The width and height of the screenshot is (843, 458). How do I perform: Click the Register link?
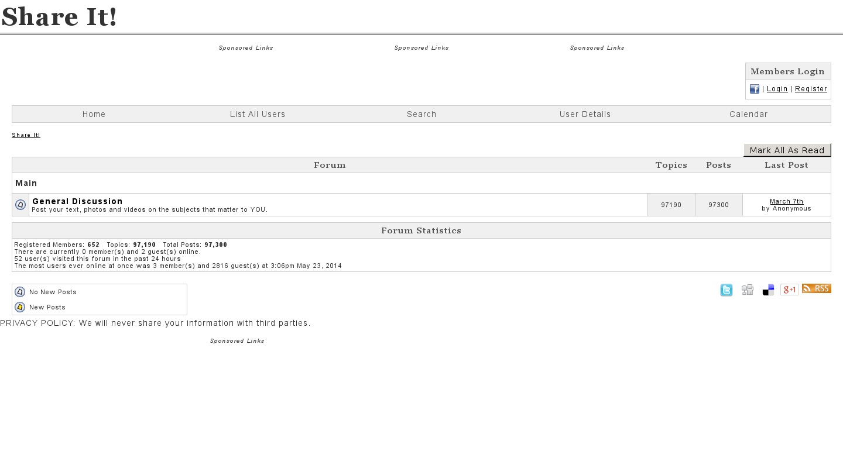(x=811, y=89)
